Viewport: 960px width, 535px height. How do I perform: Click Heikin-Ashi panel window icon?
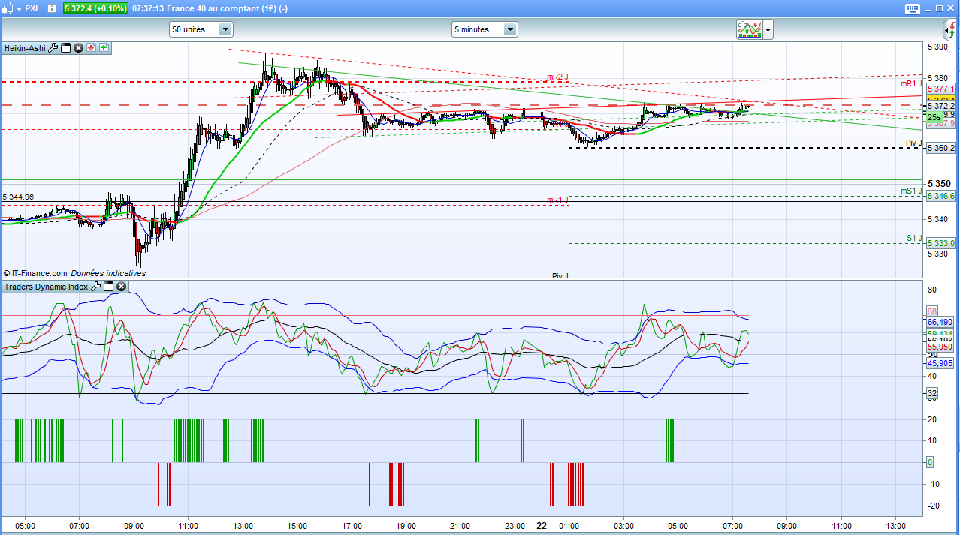pos(65,48)
